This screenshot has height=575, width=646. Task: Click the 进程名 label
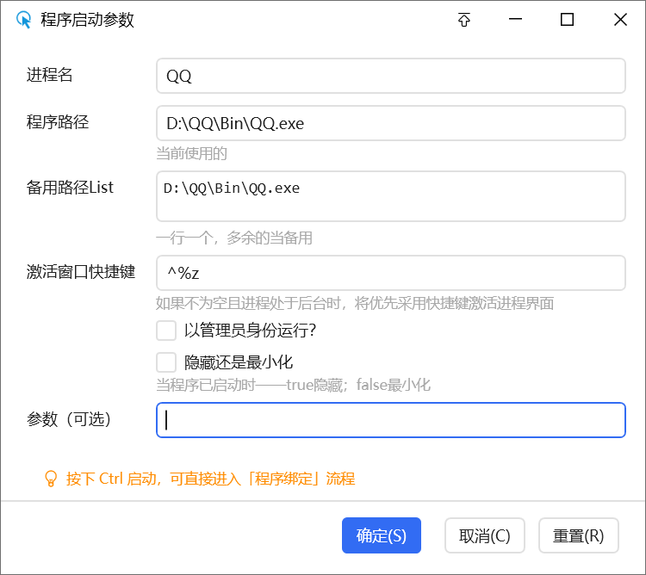(49, 75)
